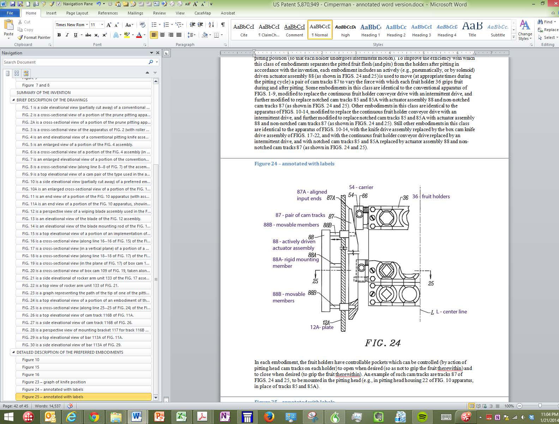Open the font name dropdown
The image size is (559, 424).
click(87, 25)
